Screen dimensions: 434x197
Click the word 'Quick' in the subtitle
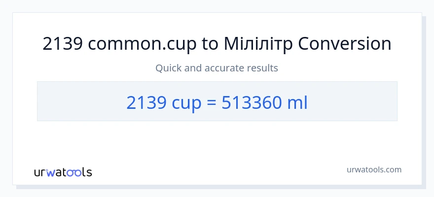(x=168, y=68)
